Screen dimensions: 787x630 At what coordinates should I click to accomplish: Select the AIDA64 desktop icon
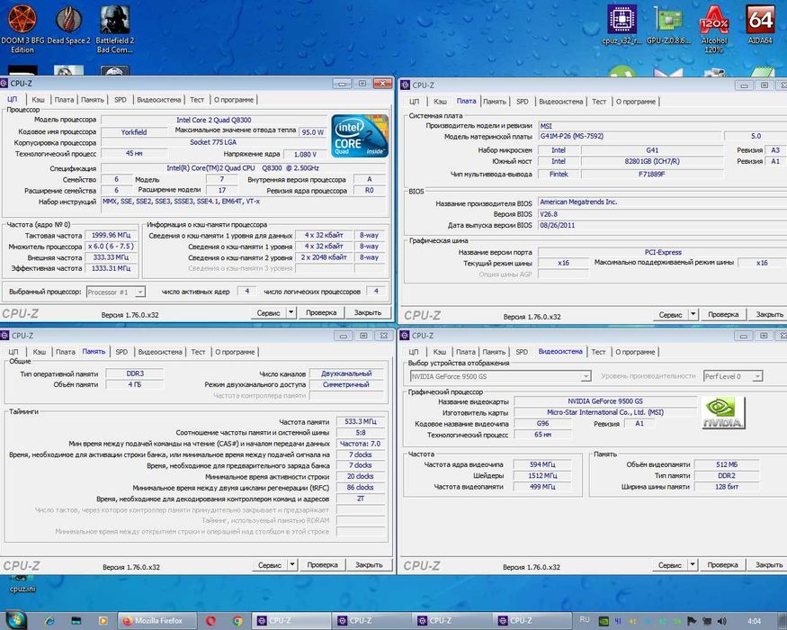coord(760,24)
